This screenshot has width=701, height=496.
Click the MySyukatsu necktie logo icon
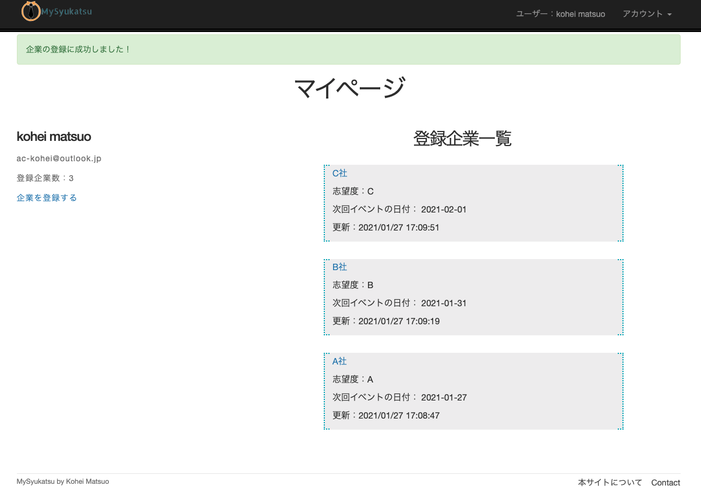(x=31, y=10)
